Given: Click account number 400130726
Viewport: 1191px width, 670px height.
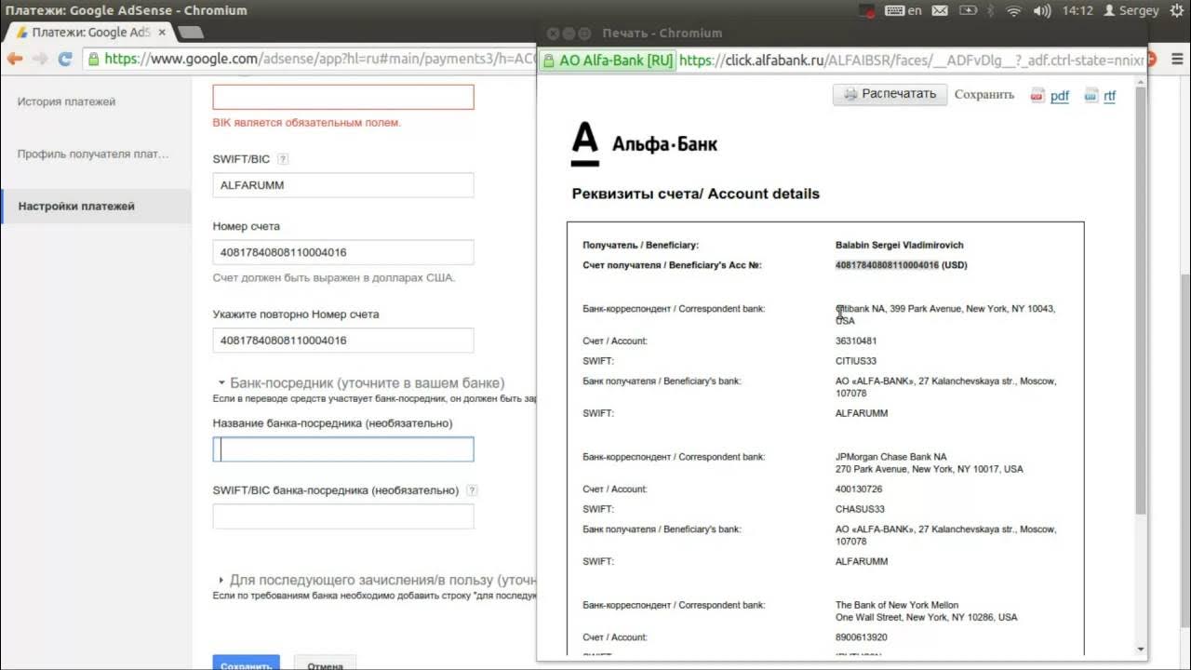Looking at the screenshot, I should coord(859,489).
